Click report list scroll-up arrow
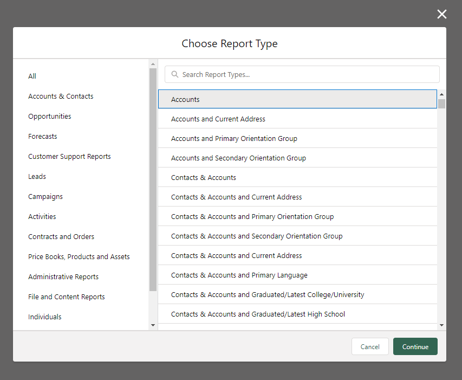The height and width of the screenshot is (380, 462). click(442, 94)
